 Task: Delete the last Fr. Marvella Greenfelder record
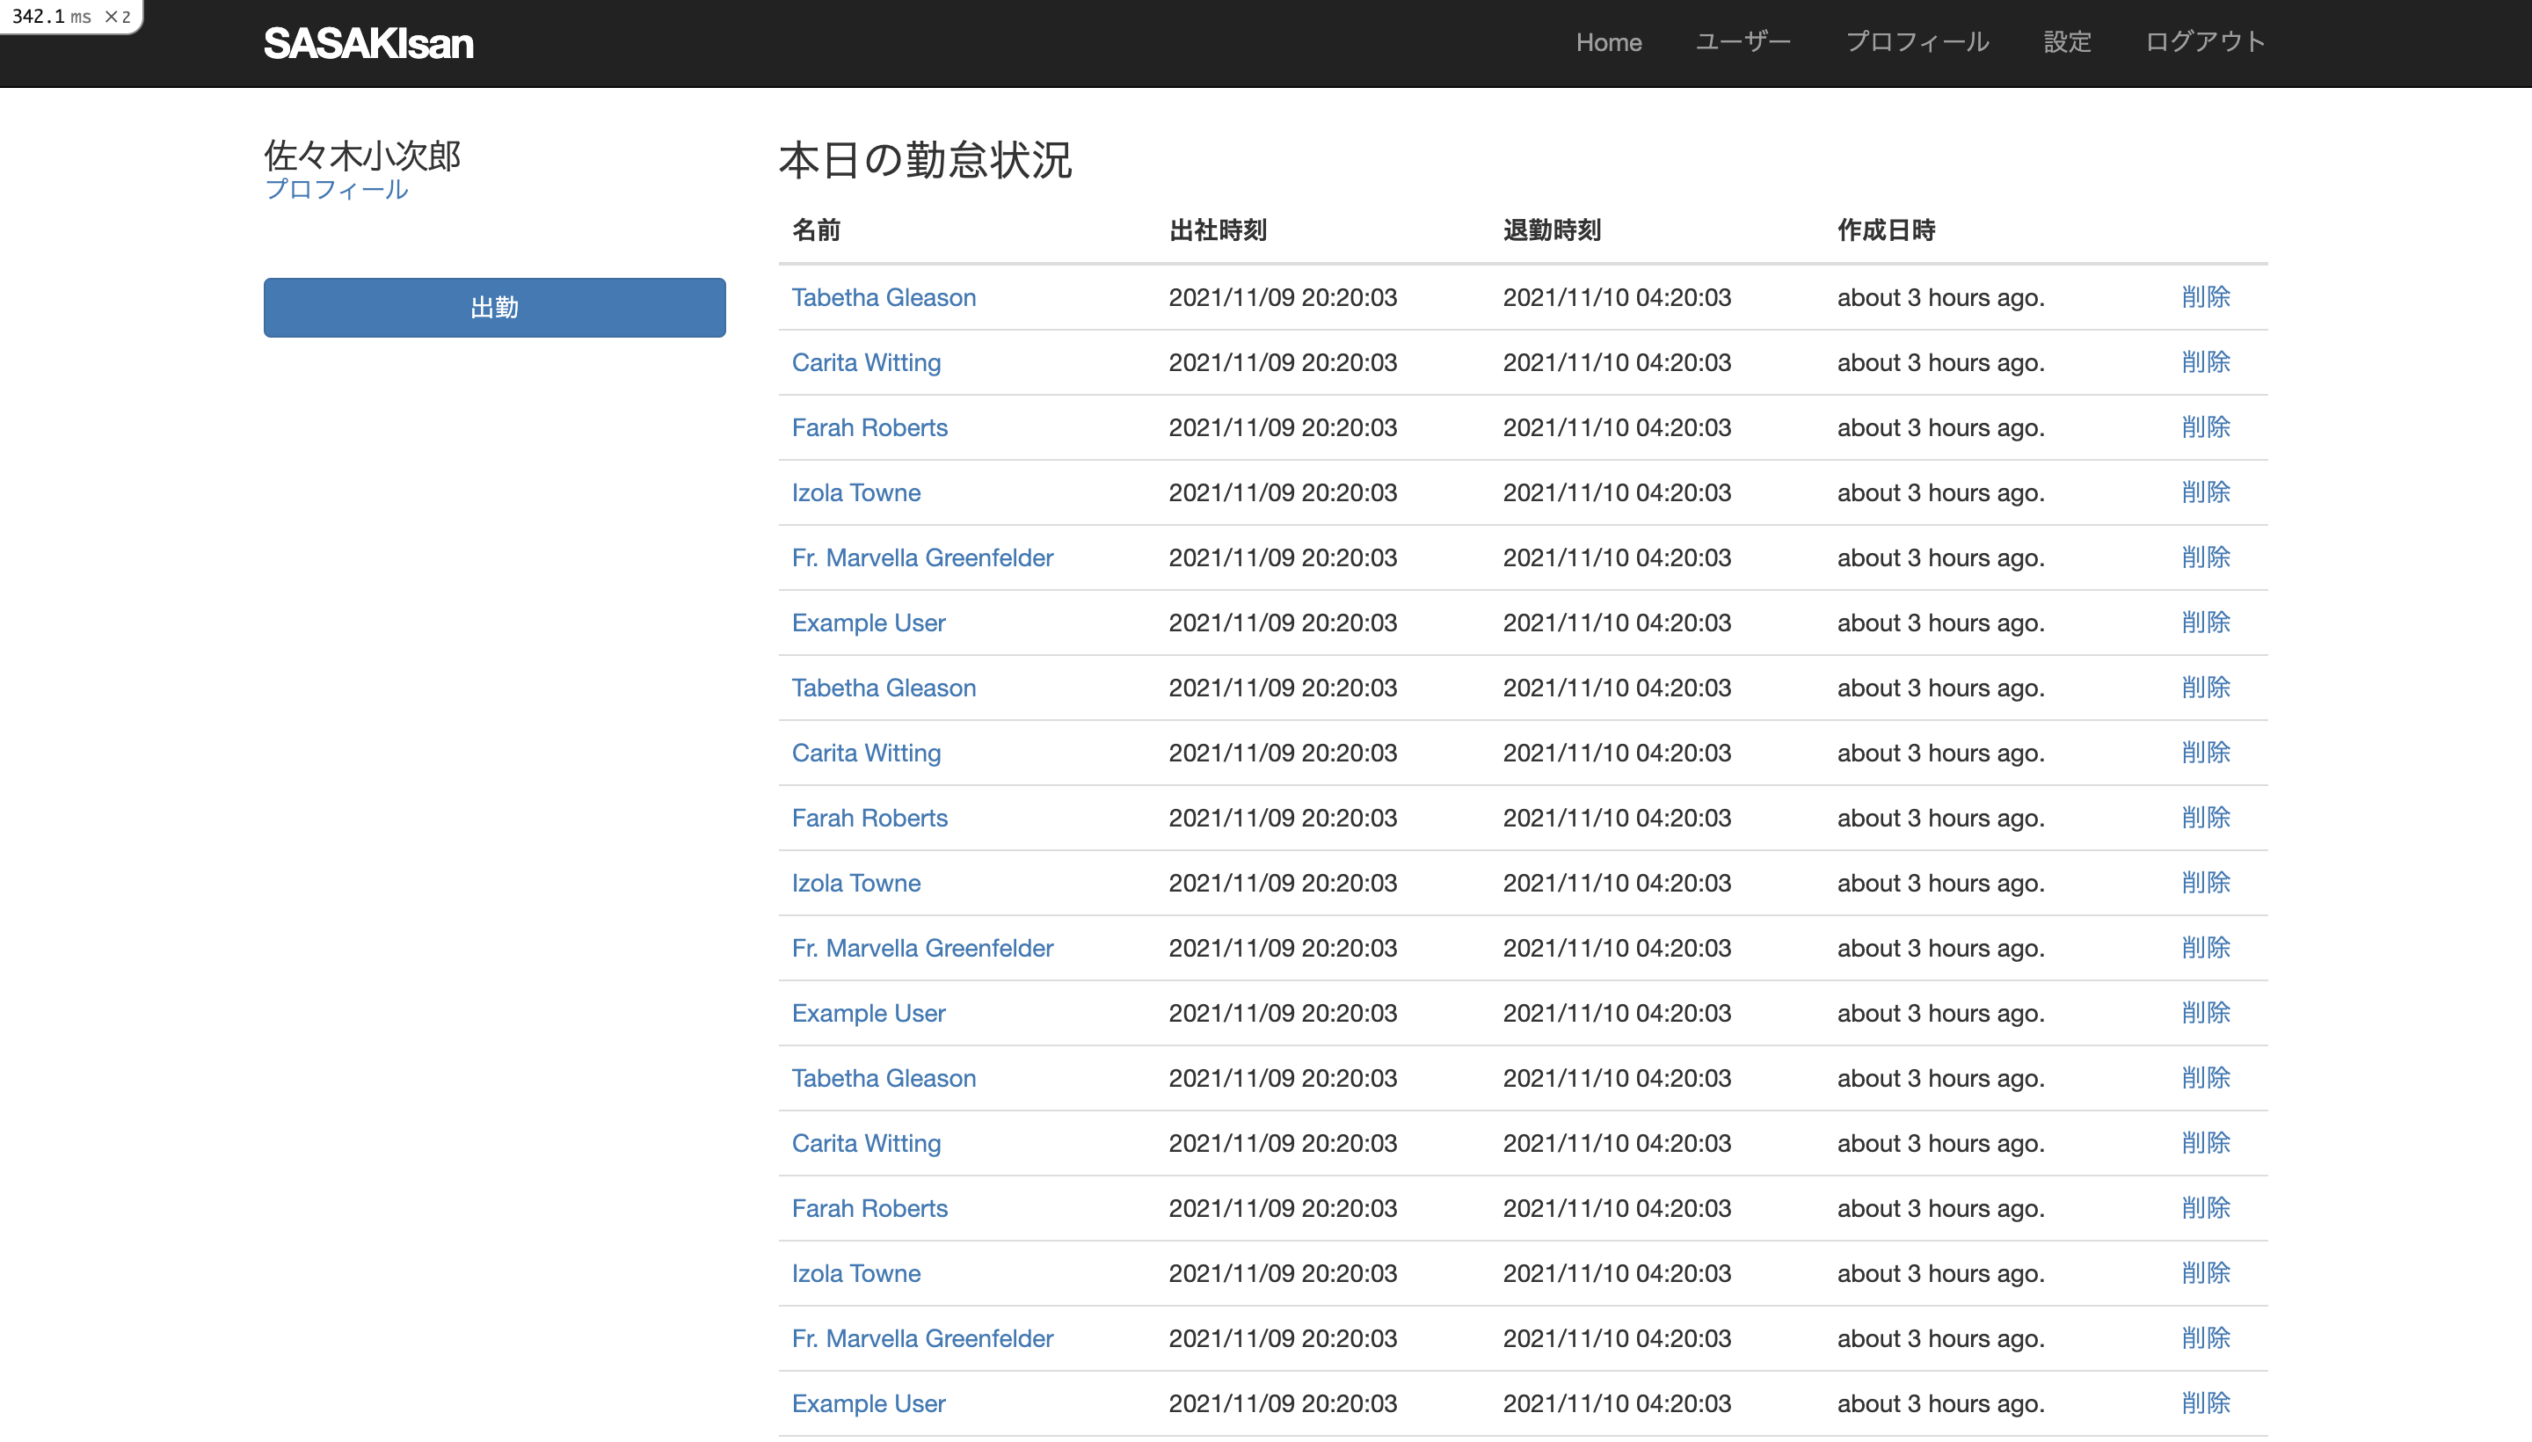click(2205, 1338)
